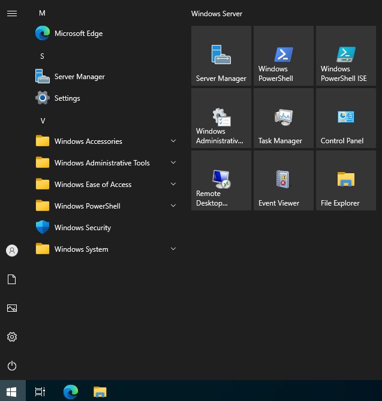
Task: Expand the Windows Ease of Access chevron
Action: point(173,184)
